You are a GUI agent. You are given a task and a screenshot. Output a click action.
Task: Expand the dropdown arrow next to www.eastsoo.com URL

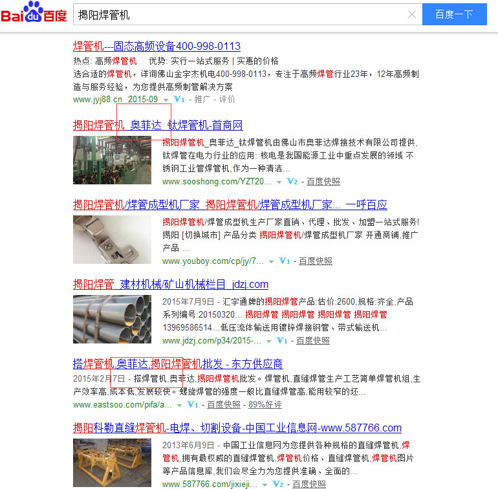(x=179, y=405)
